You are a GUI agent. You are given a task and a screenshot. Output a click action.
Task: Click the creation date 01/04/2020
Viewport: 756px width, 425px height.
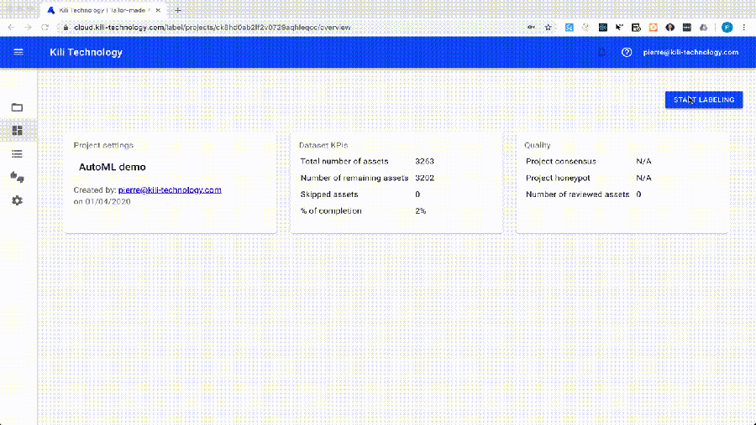tap(108, 201)
